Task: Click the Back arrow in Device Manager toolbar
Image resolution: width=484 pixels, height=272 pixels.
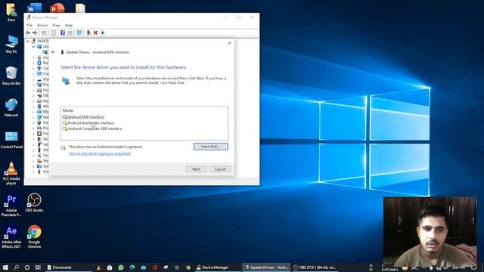Action: (x=28, y=32)
